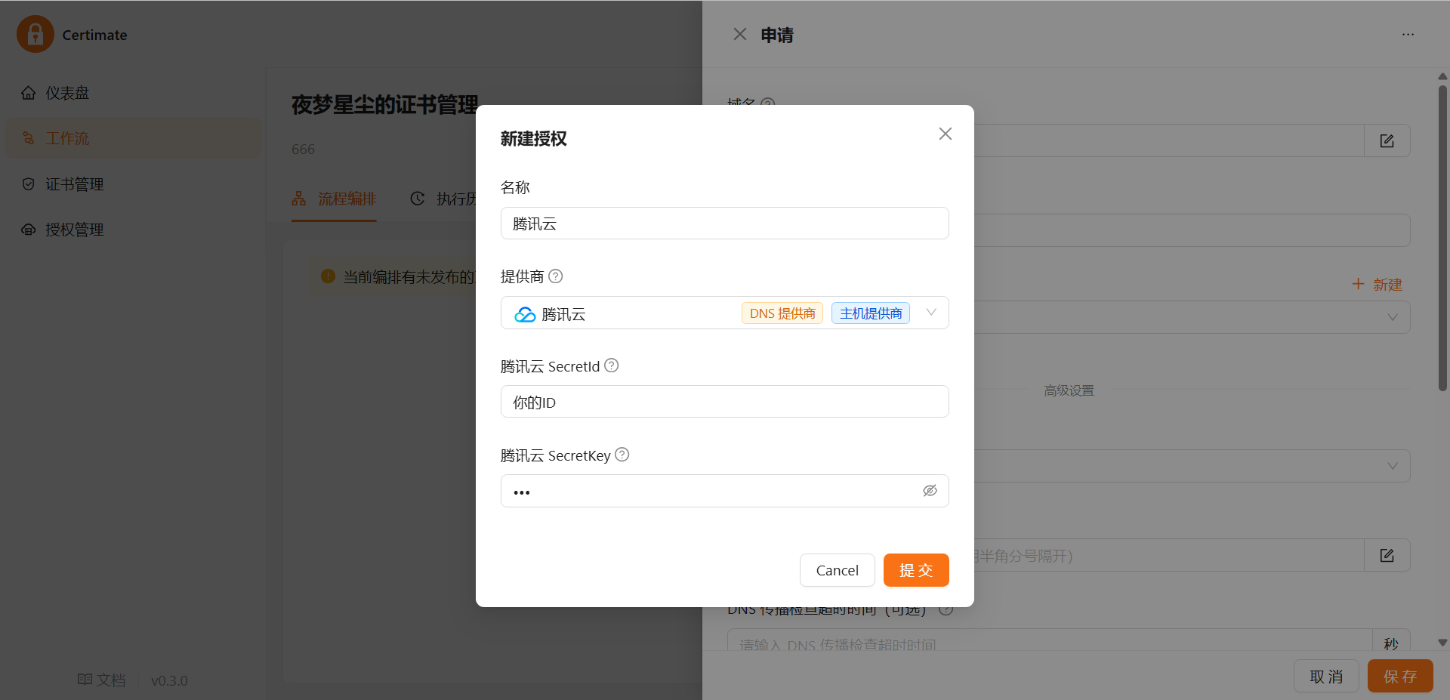Click the SecretId help question icon
This screenshot has height=700, width=1450.
612,365
